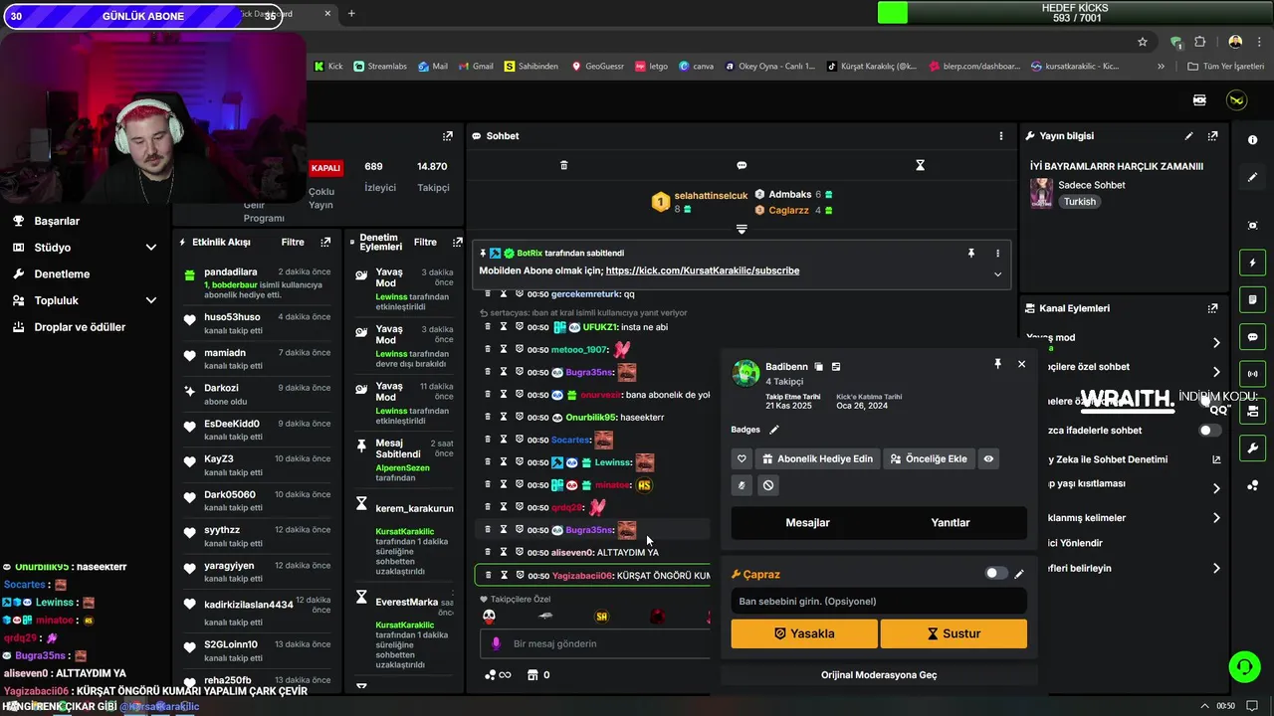Click the eye icon in user card
This screenshot has height=716, width=1274.
[x=988, y=458]
